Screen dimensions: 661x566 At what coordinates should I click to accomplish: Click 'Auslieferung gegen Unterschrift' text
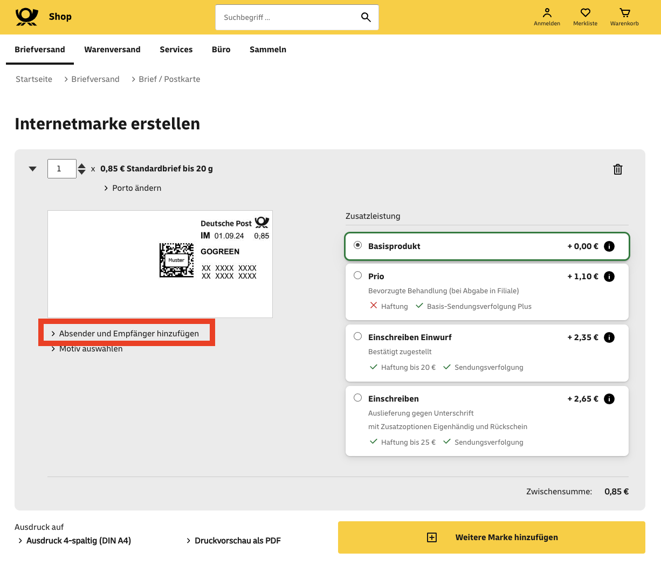click(x=421, y=413)
